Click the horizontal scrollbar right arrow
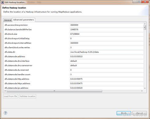The image size is (150, 119). 142,91
